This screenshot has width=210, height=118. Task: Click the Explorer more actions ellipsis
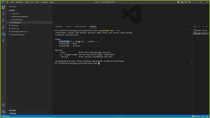pos(49,7)
